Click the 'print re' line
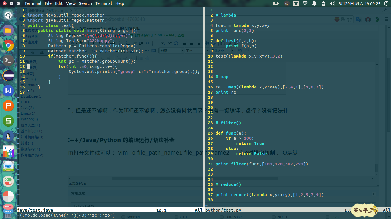This screenshot has width=391, height=219. [226, 92]
